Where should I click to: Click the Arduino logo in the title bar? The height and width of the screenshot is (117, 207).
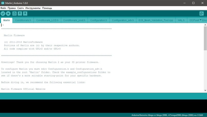click(3, 3)
